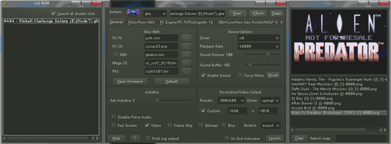Click custom width field 1680
This screenshot has width=391, height=144.
[237, 111]
